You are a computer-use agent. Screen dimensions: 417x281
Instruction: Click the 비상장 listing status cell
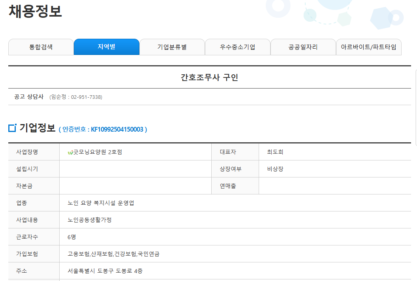click(276, 169)
